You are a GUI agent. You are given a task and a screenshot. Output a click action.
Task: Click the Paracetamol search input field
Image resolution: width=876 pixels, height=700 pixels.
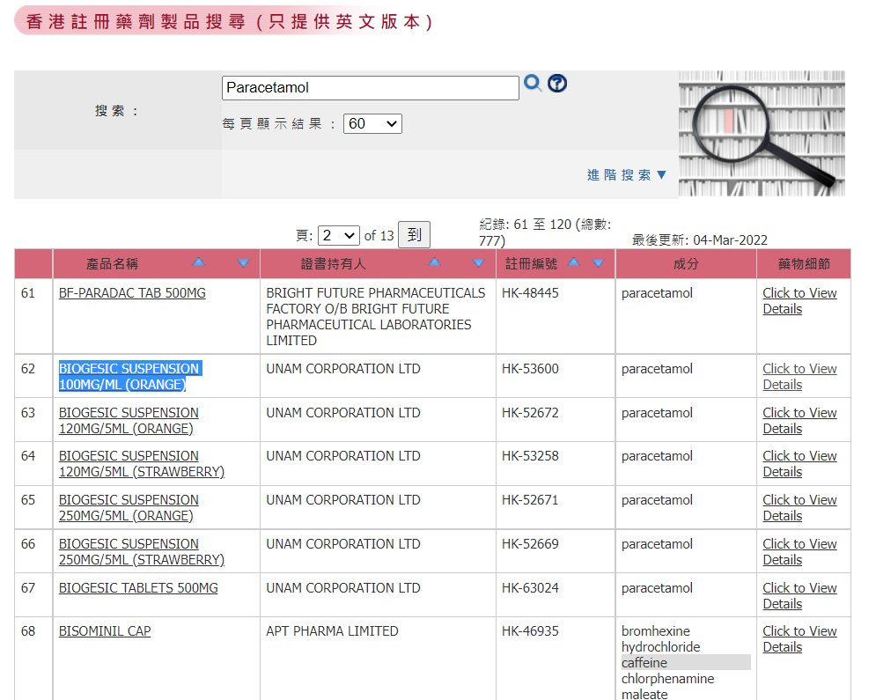point(370,88)
